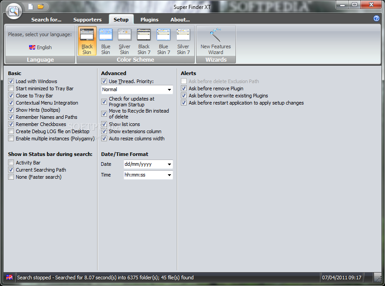Viewport: 385px width, 286px height.
Task: Switch to the Search for... tab
Action: pos(46,20)
